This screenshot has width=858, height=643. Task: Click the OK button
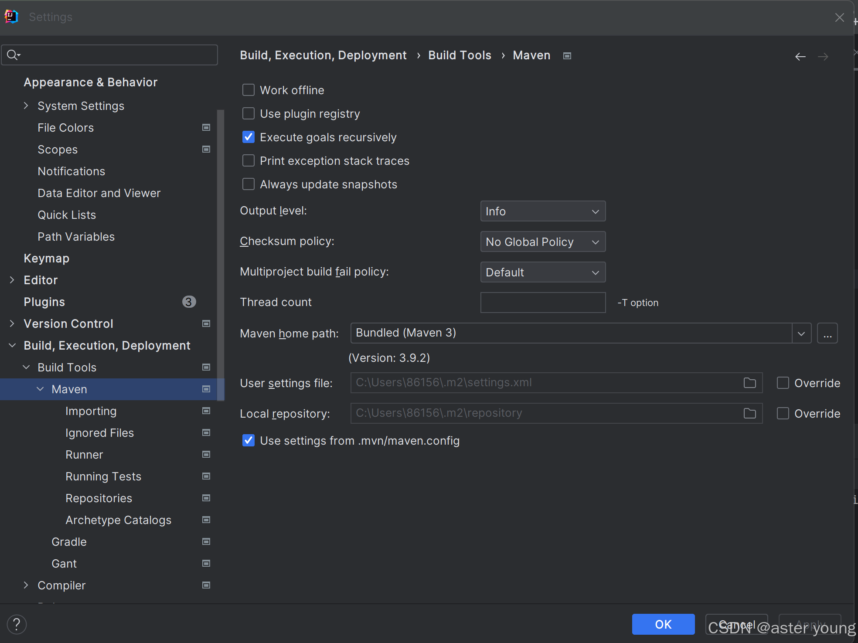(x=663, y=624)
